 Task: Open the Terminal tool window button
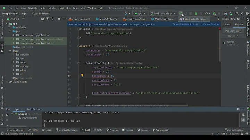pyautogui.click(x=128, y=130)
